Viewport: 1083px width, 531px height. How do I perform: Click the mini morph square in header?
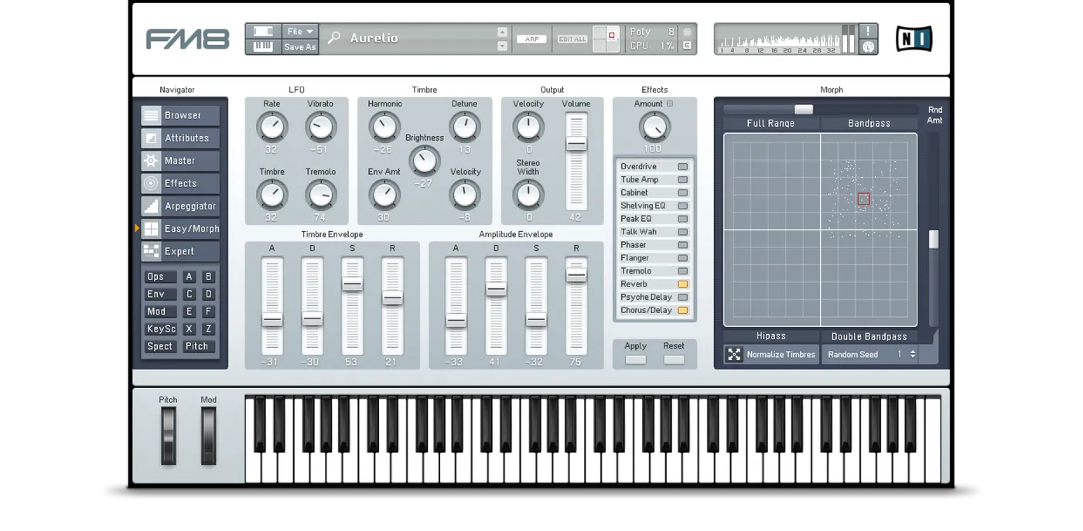pyautogui.click(x=606, y=39)
